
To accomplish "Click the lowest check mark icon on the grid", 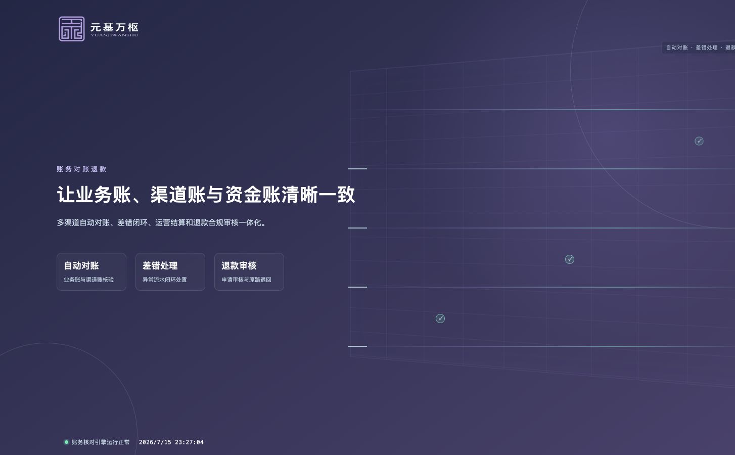I will point(440,318).
